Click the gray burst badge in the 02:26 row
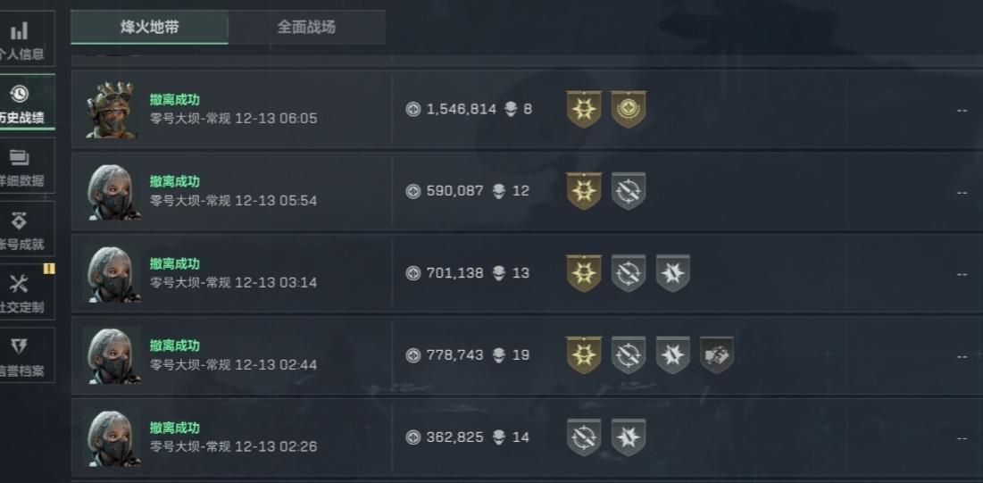The height and width of the screenshot is (483, 983). click(x=629, y=437)
